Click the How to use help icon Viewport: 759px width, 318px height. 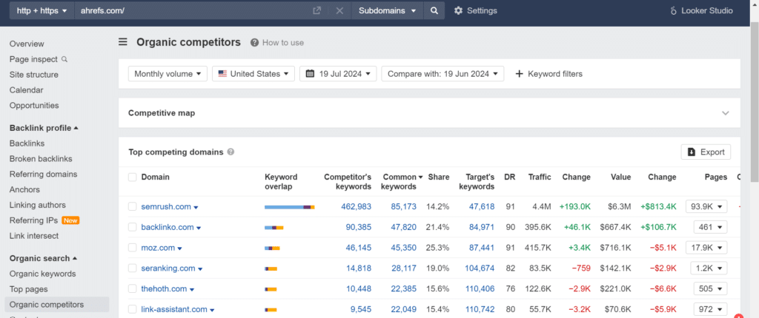coord(254,43)
